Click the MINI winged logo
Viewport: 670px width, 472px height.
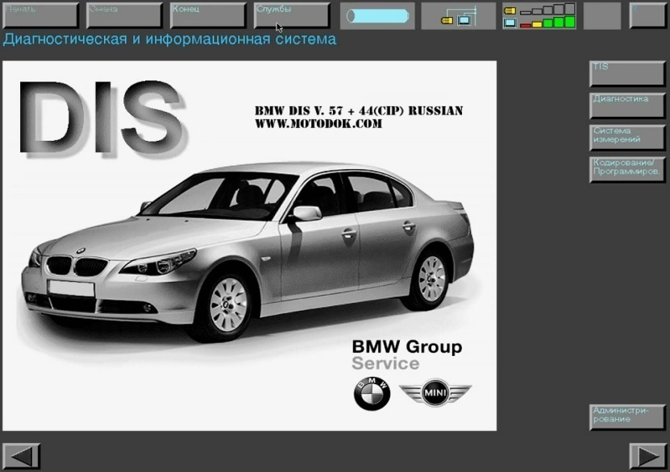[435, 392]
